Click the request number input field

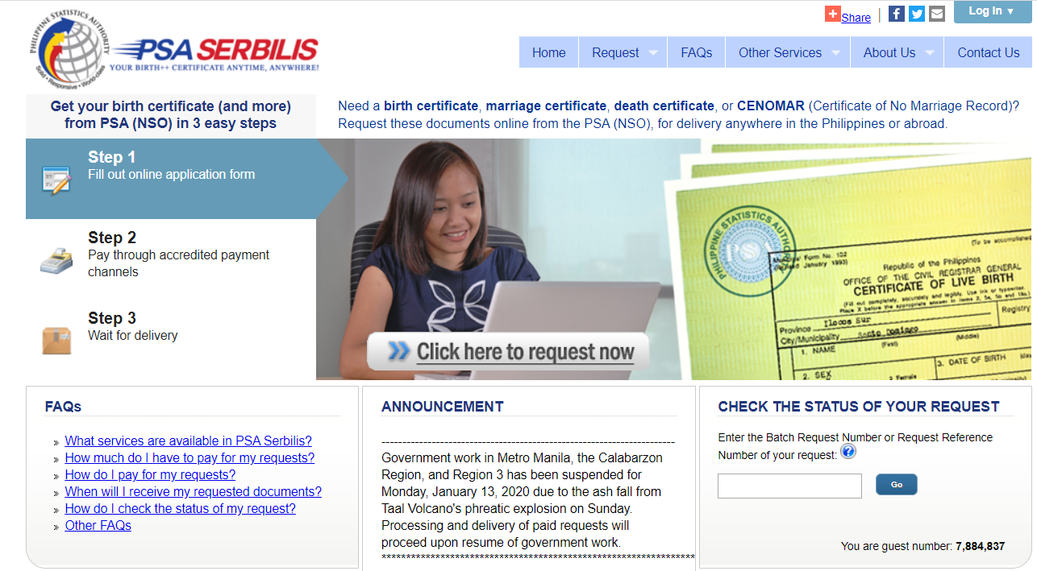tap(789, 486)
